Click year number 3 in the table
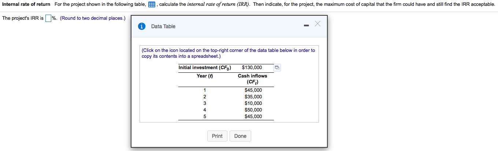Viewport: 498px width, 151px height. 205,103
